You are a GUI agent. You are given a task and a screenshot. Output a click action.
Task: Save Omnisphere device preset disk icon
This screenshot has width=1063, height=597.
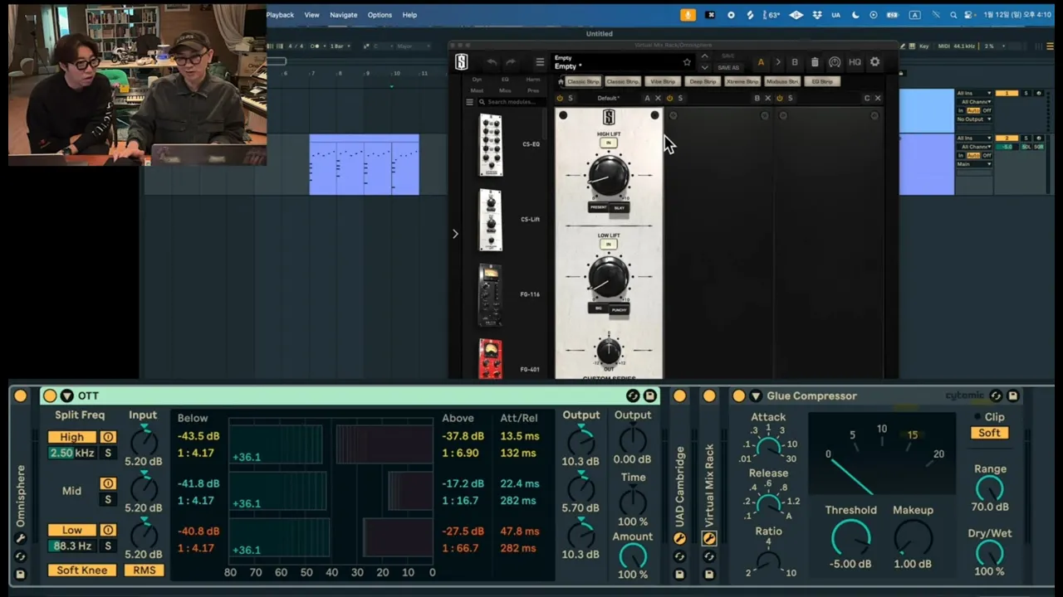click(x=21, y=574)
